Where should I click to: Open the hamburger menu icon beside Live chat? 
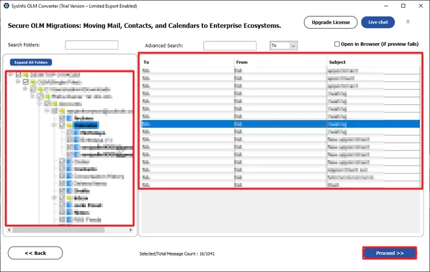(408, 22)
